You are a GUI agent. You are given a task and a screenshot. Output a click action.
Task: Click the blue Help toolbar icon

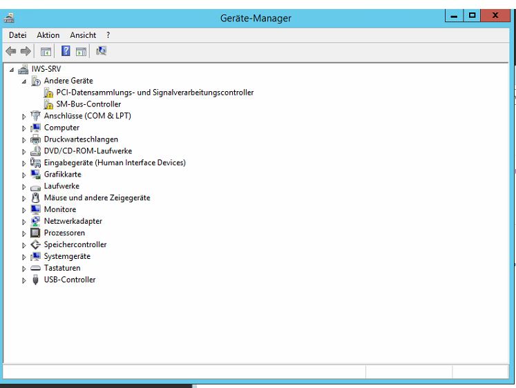tap(66, 51)
